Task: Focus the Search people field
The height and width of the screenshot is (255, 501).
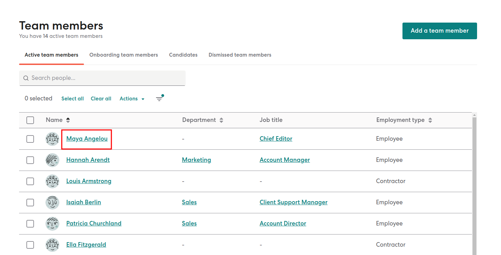Action: point(102,78)
